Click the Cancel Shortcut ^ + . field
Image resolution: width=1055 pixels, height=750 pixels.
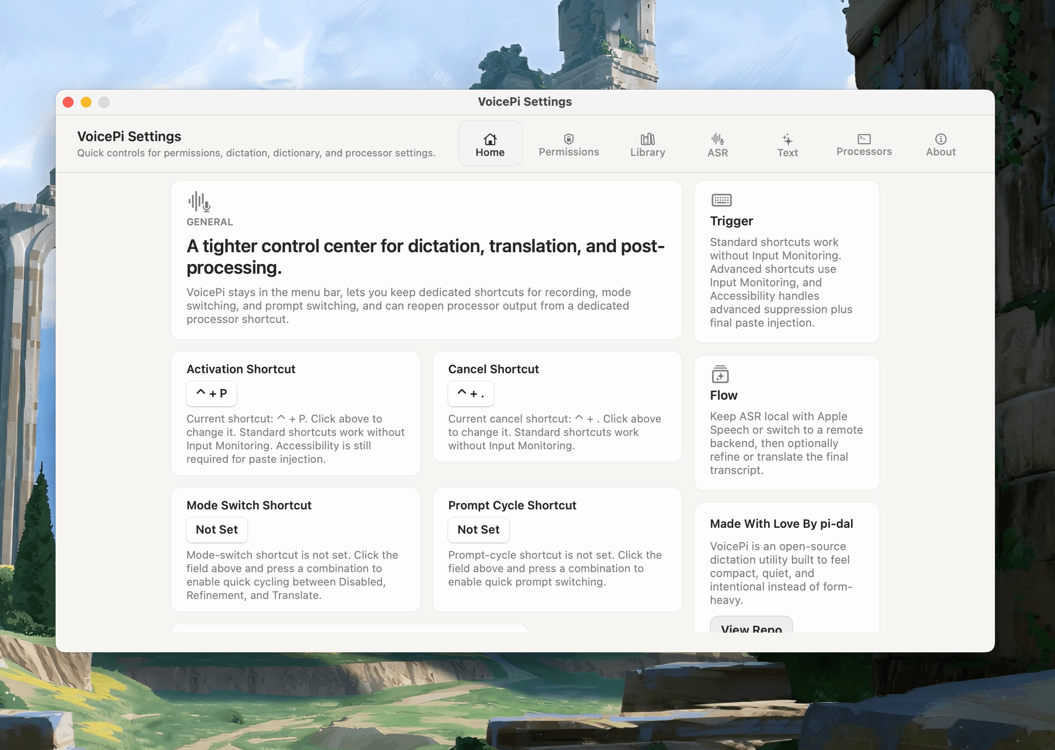[470, 393]
